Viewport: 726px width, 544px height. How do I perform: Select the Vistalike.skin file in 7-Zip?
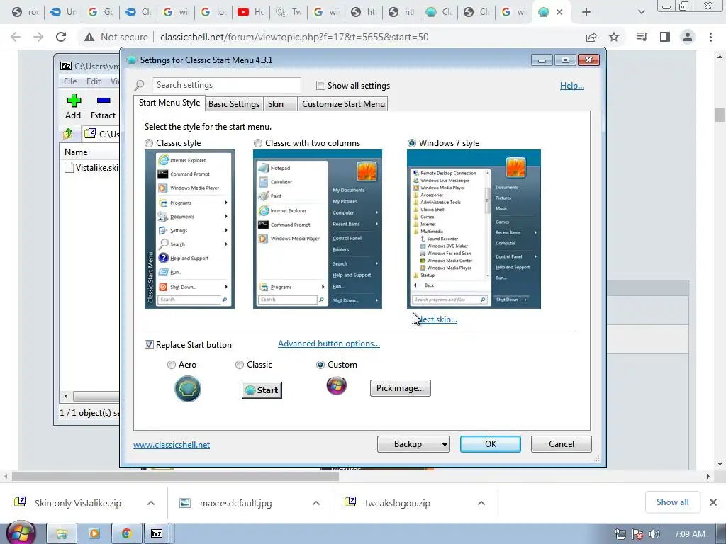[x=91, y=167]
